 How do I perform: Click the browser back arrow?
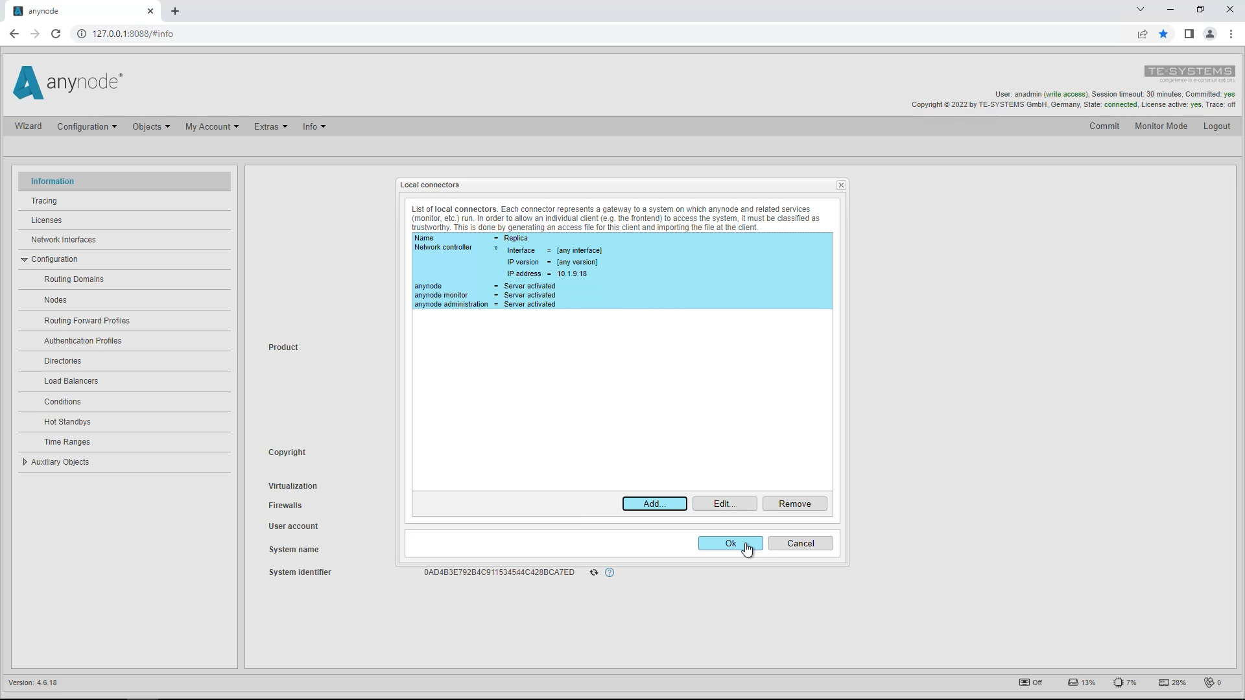click(14, 34)
